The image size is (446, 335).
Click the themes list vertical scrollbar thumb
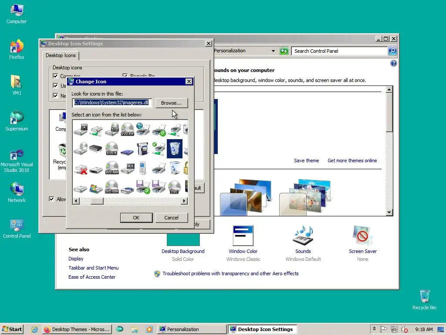coord(389,112)
